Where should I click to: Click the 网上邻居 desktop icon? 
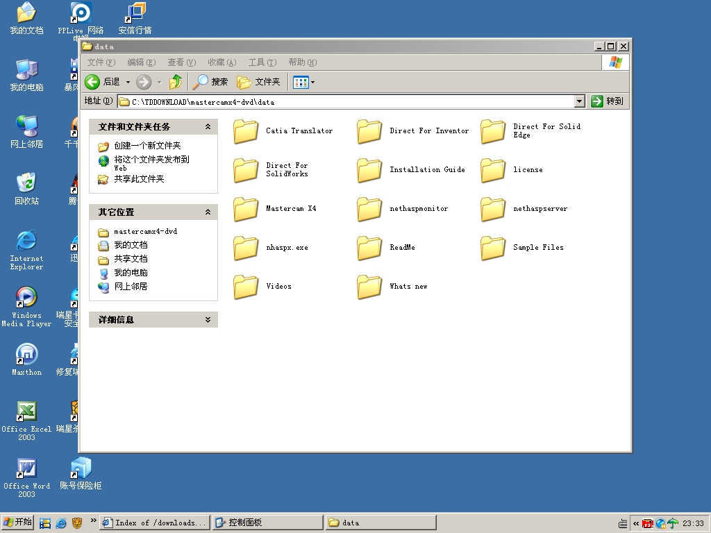pyautogui.click(x=26, y=132)
